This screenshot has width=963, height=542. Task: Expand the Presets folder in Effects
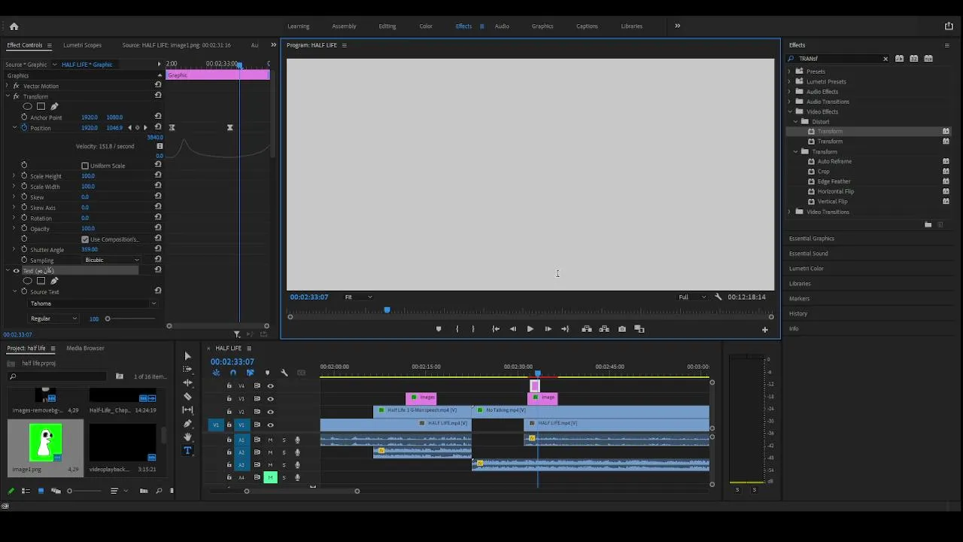pos(790,72)
